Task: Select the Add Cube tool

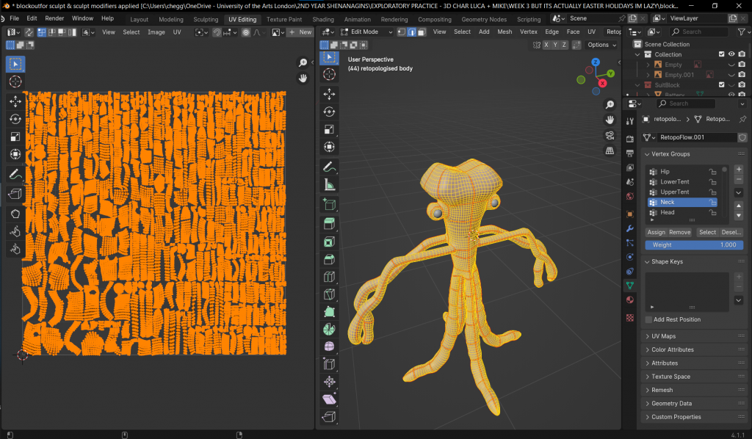Action: click(330, 204)
